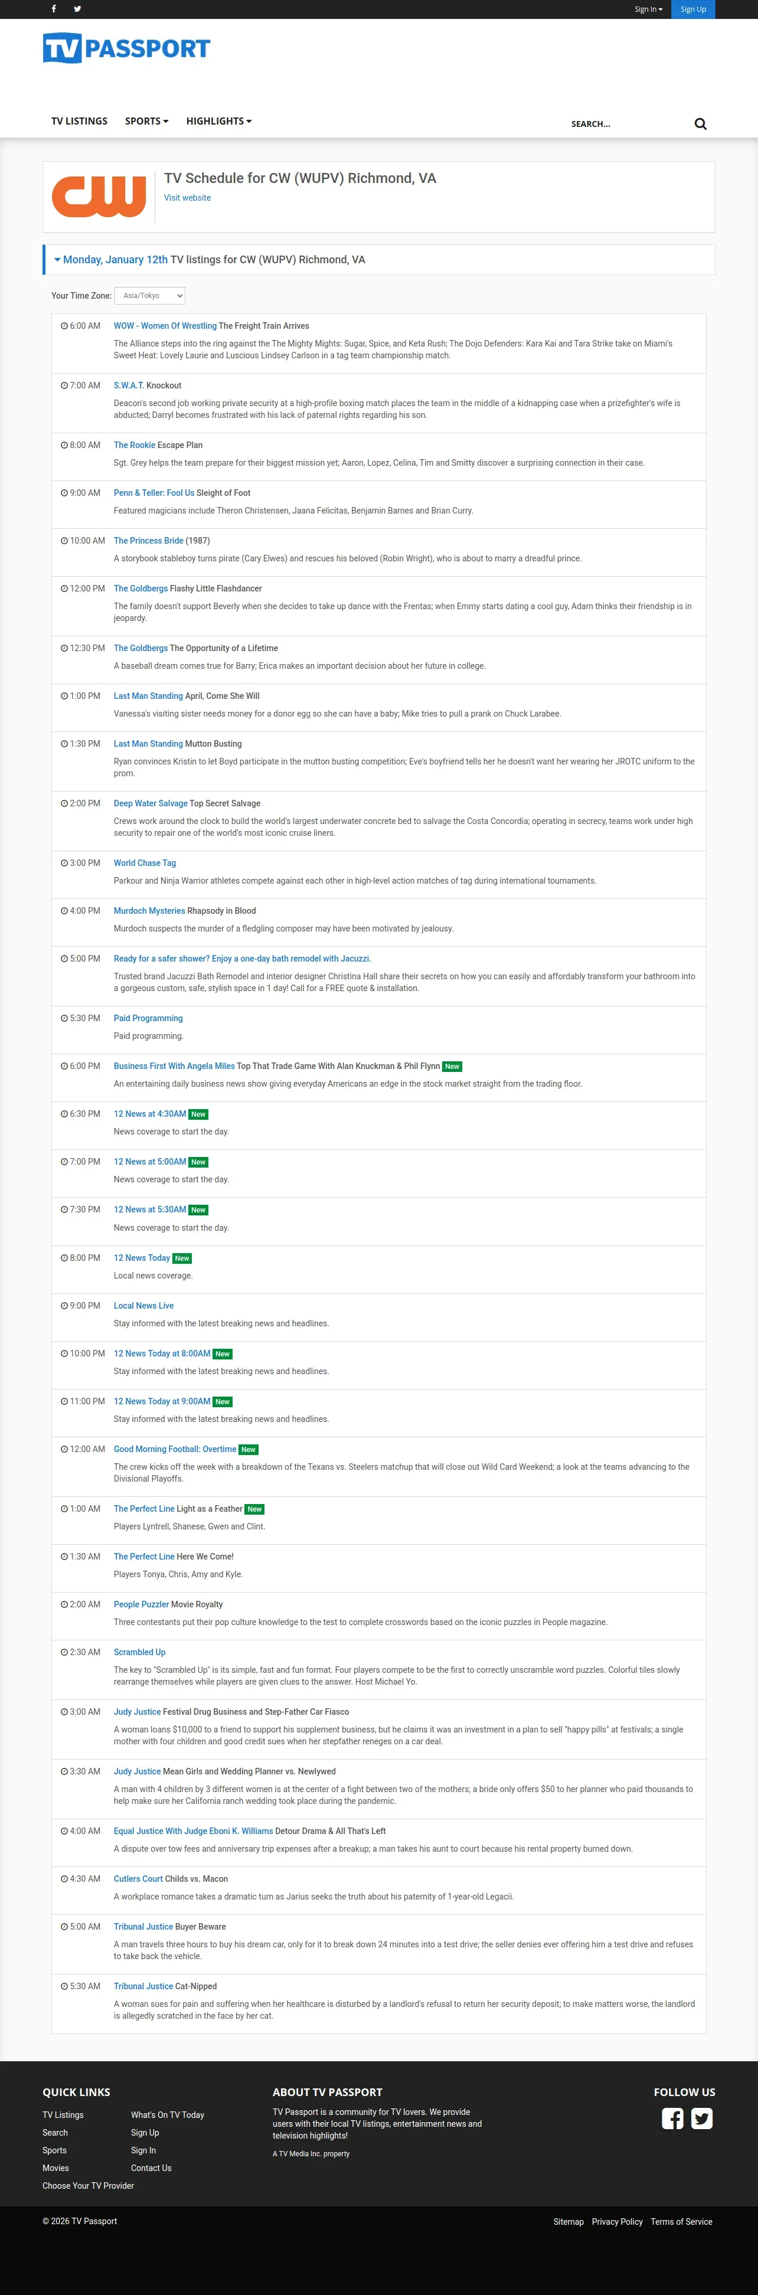Open the 12 News at 5:00AM link
The width and height of the screenshot is (758, 2295).
149,1162
